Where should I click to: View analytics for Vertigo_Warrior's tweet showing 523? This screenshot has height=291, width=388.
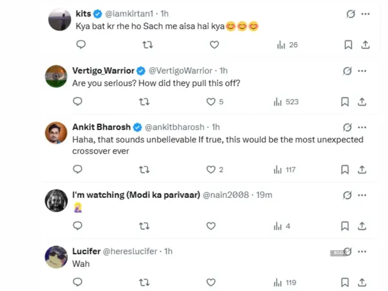[286, 102]
